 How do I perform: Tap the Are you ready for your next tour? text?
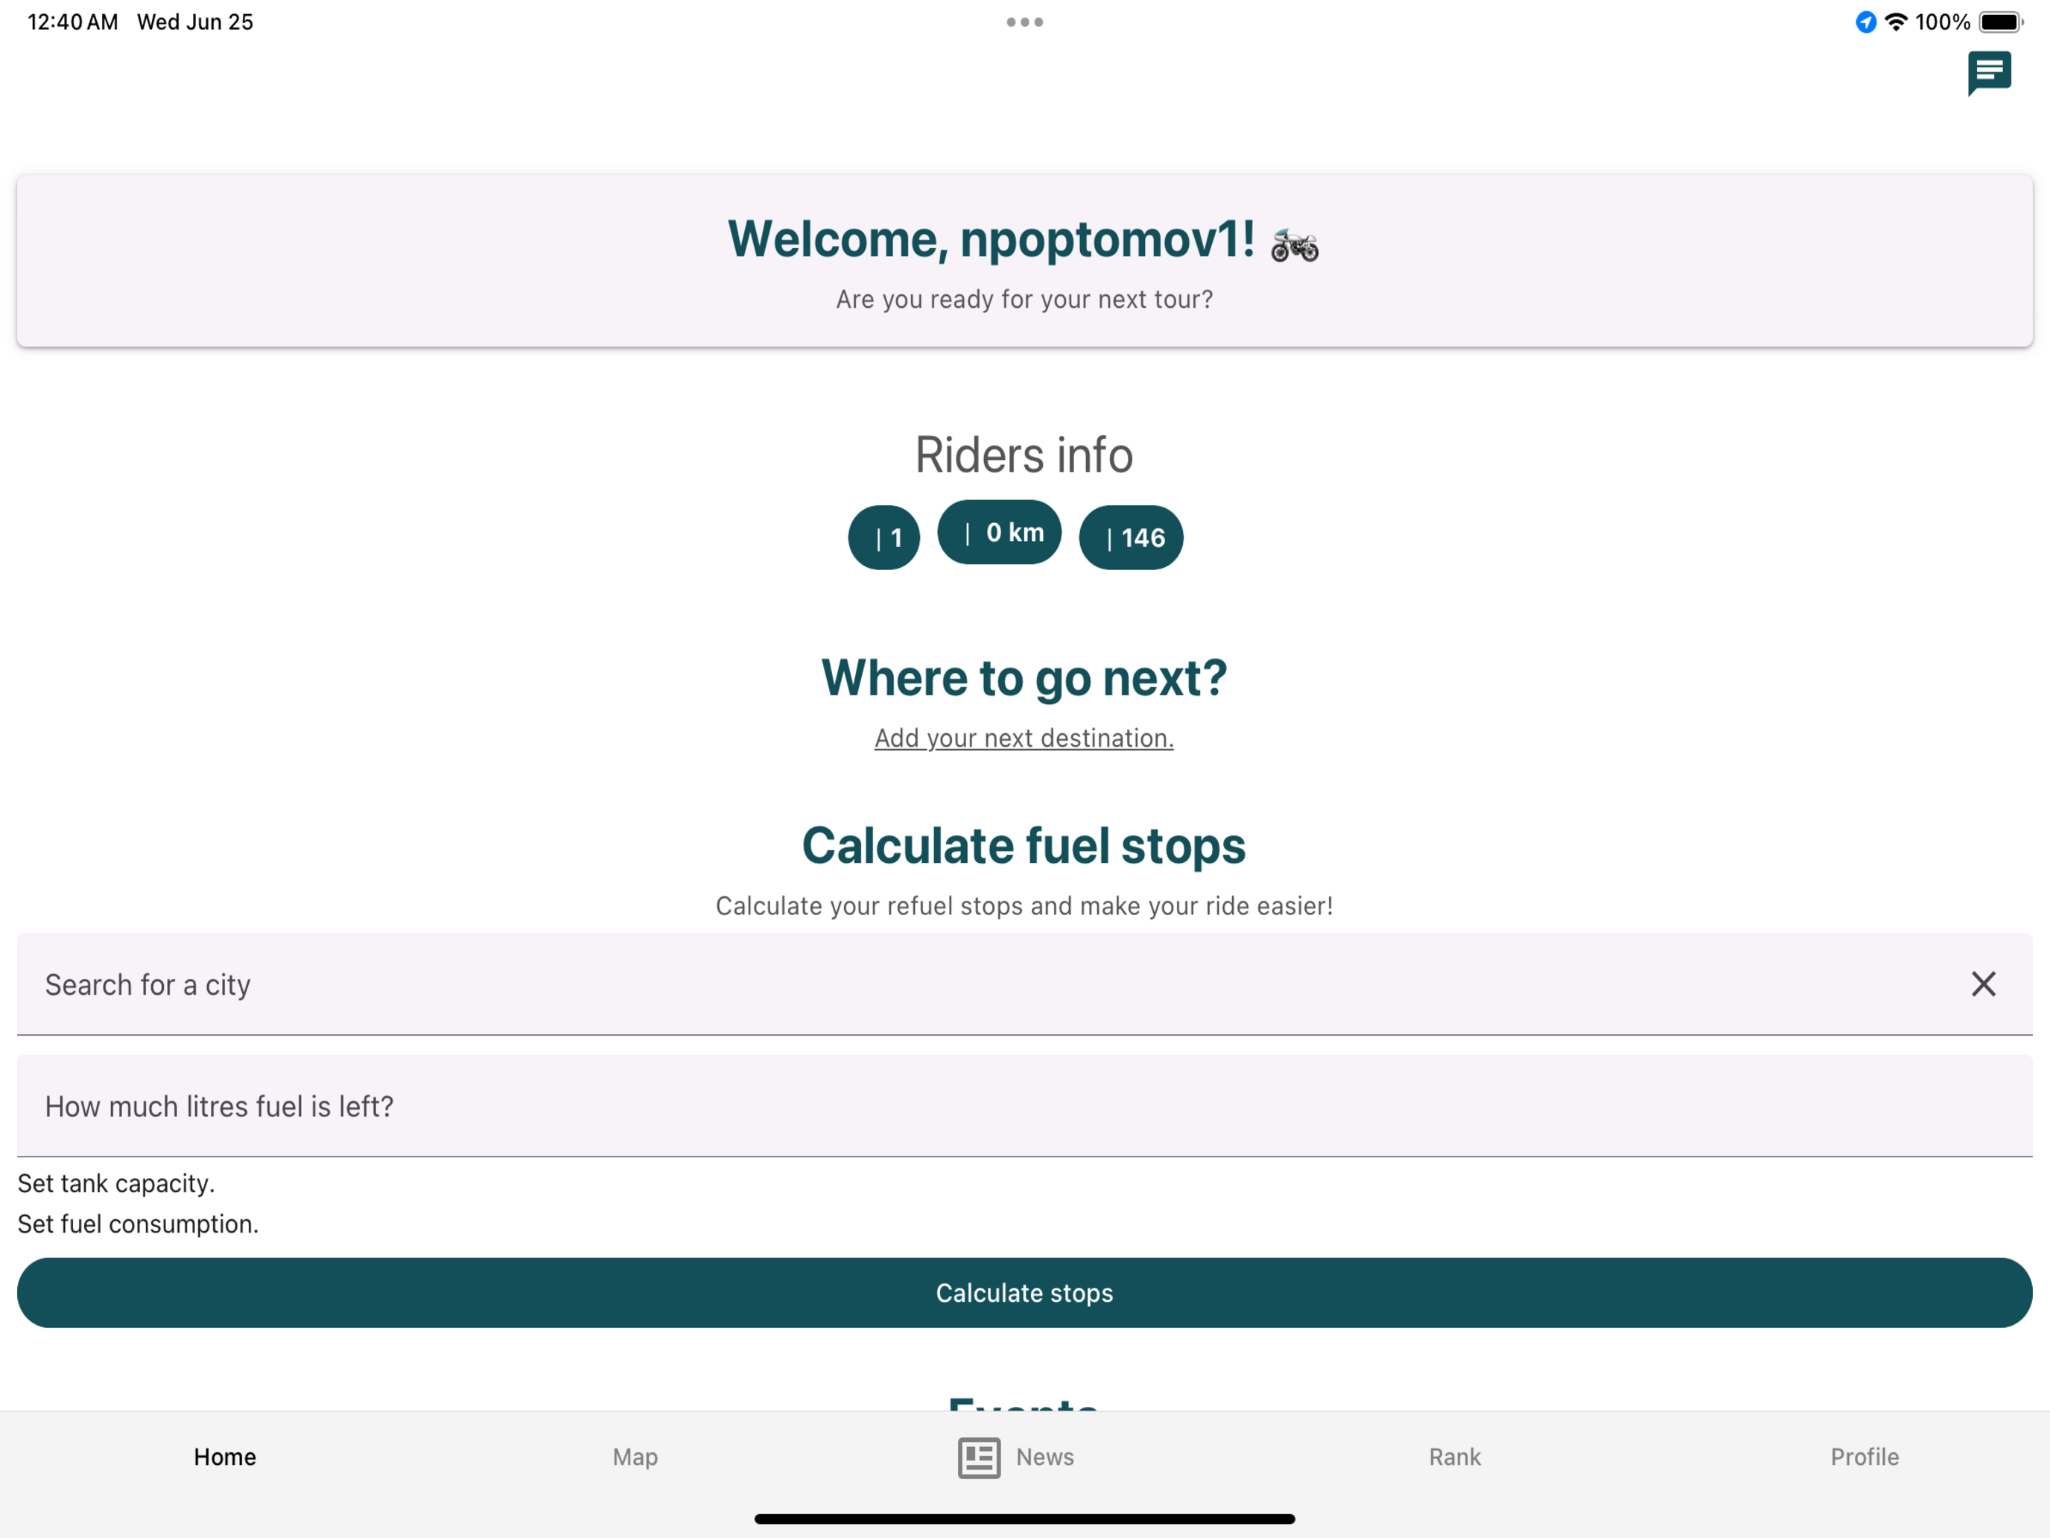coord(1024,300)
